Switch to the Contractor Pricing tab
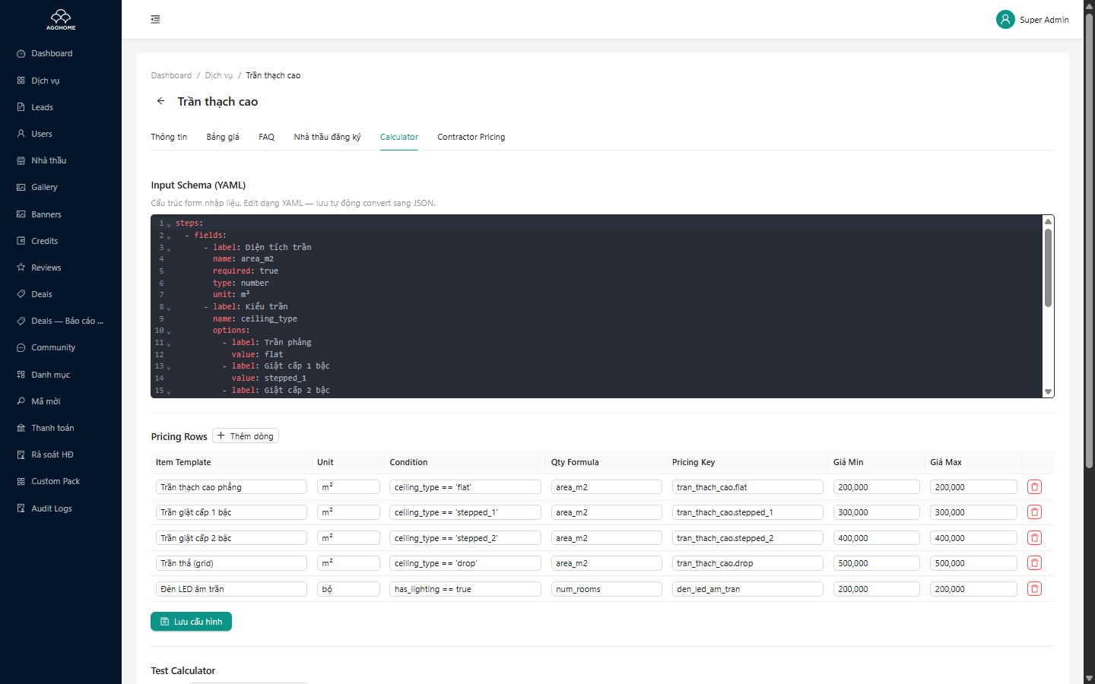This screenshot has height=684, width=1095. pyautogui.click(x=471, y=137)
